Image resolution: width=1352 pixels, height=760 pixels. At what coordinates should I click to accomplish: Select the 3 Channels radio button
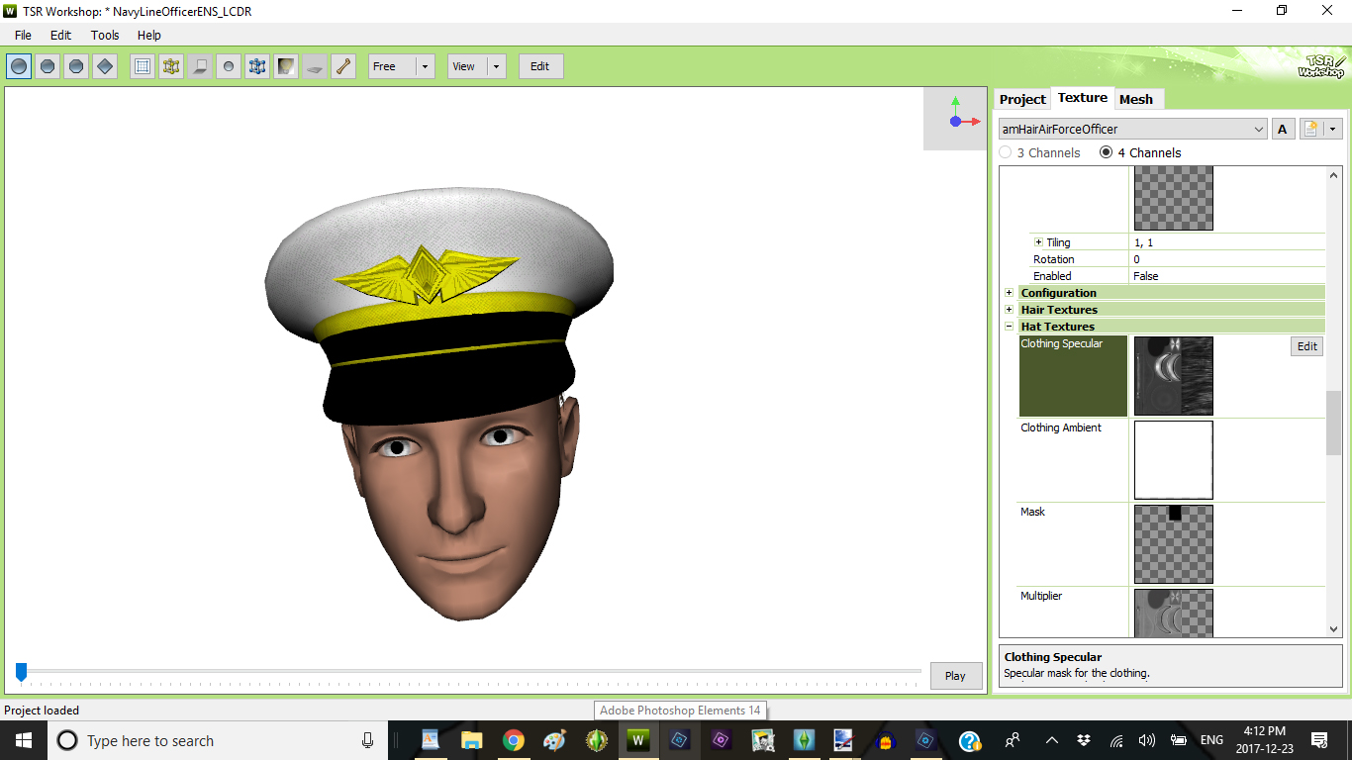[x=1008, y=152]
